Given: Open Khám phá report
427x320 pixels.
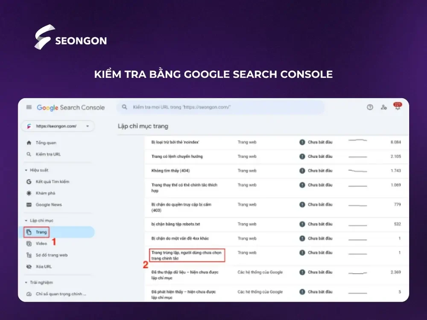Looking at the screenshot, I should click(x=46, y=193).
